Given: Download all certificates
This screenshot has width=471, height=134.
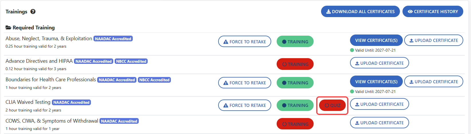Looking at the screenshot, I should [360, 12].
